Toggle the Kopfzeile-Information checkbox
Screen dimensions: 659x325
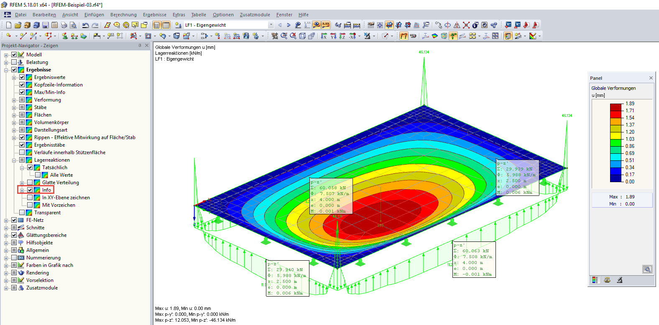click(x=22, y=85)
